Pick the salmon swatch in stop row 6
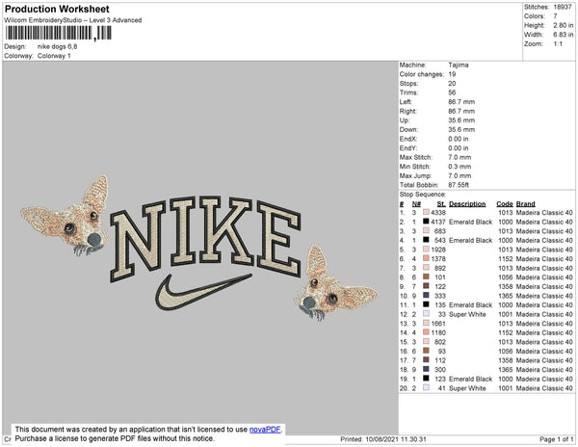Image resolution: width=578 pixels, height=447 pixels. click(x=426, y=258)
